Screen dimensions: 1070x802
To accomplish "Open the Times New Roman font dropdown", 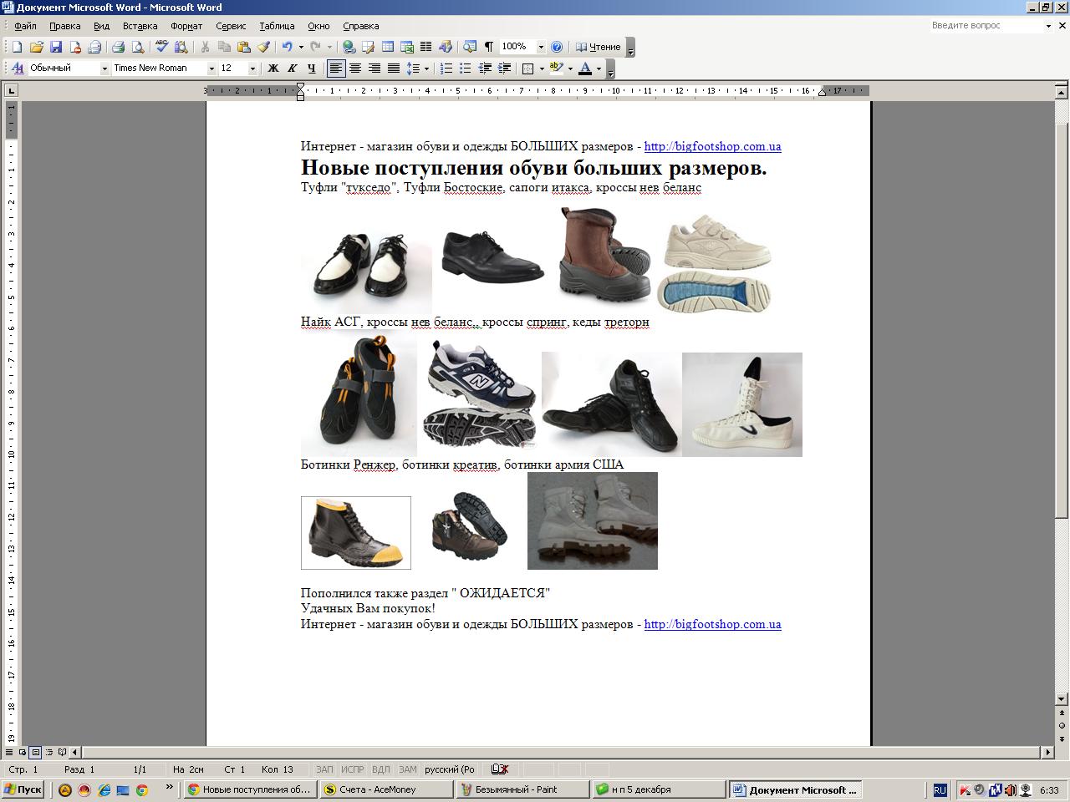I will tap(211, 69).
